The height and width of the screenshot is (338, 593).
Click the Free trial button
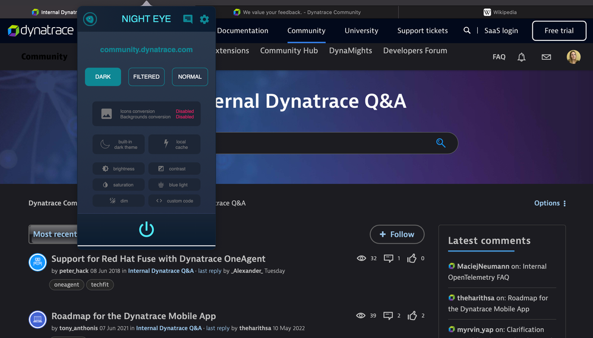pos(559,31)
